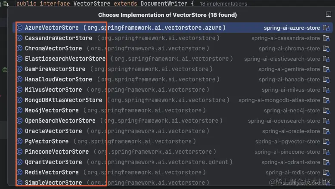Click the spring-ai-azure-store library folder icon

[x=326, y=28]
